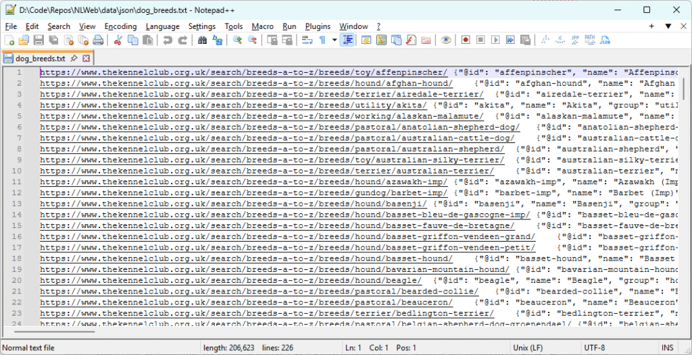Toggle Show All Characters pilcrow button
Viewport: 692px width, 355px height.
322,40
